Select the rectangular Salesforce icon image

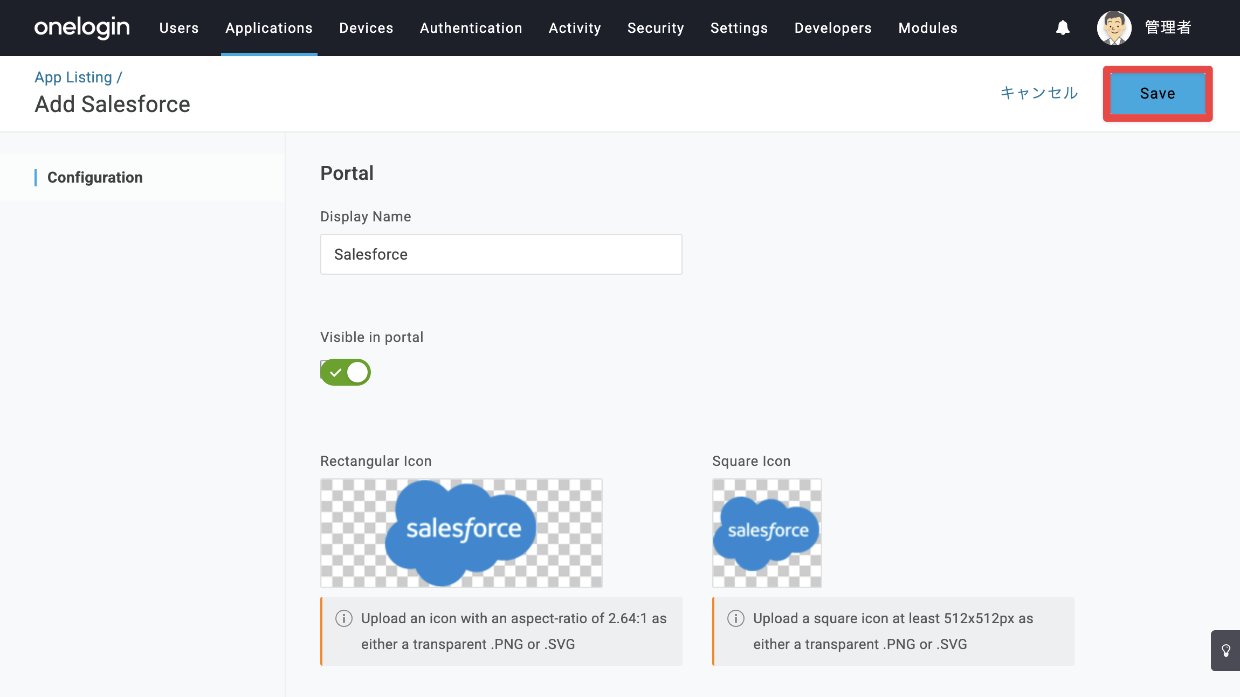point(461,533)
